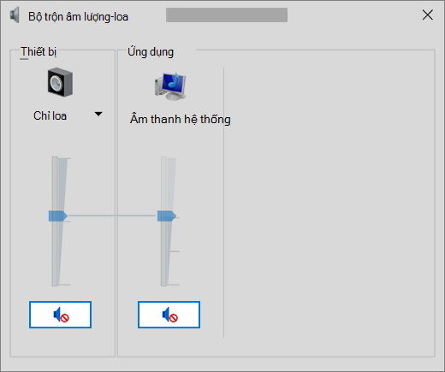The image size is (445, 372).
Task: Expand the Chỉ loa dropdown arrow
Action: (98, 114)
